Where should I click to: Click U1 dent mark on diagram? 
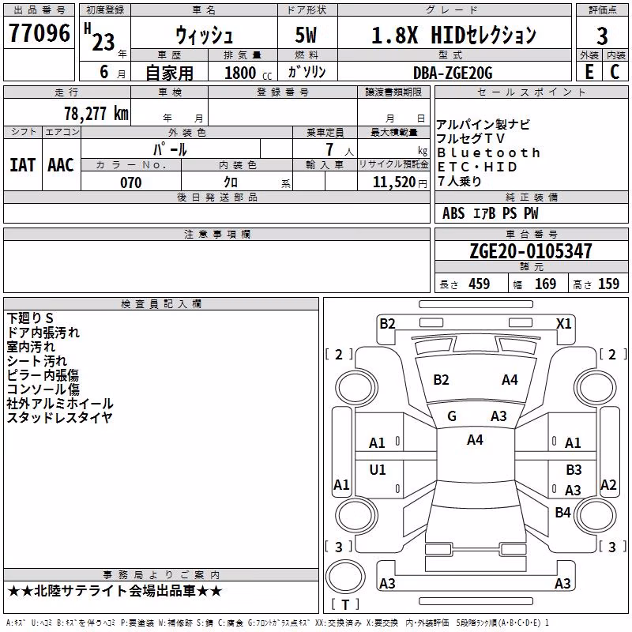coord(378,469)
